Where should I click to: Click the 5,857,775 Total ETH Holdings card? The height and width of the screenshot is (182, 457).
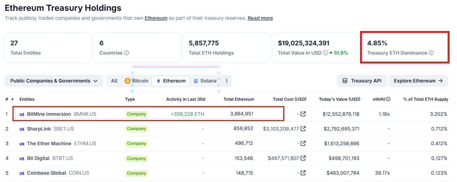click(x=226, y=48)
